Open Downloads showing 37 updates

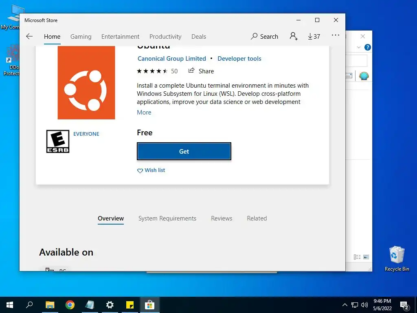point(314,36)
